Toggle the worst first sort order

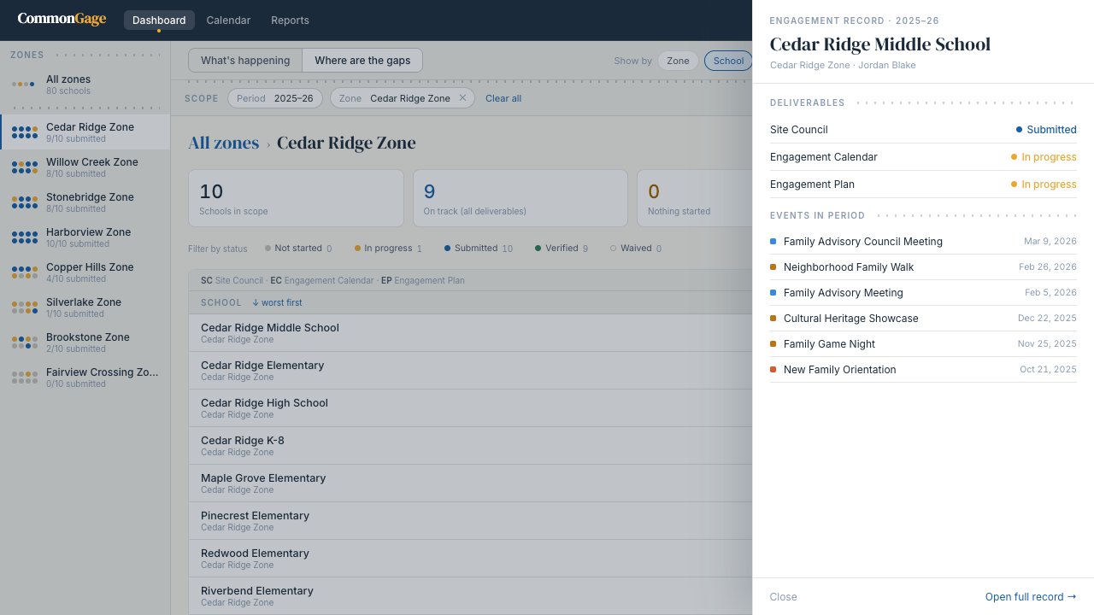pos(277,302)
